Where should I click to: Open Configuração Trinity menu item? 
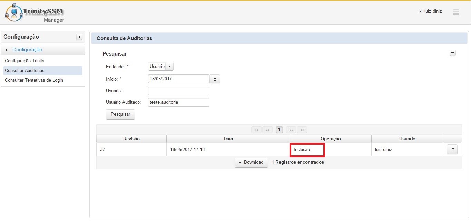pyautogui.click(x=24, y=61)
